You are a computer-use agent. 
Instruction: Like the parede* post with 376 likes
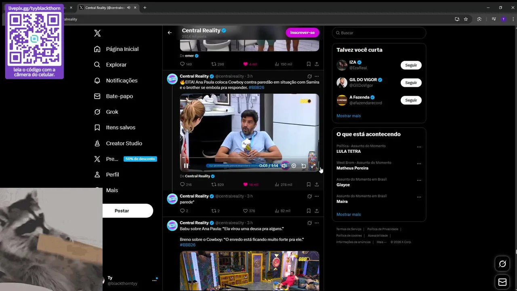[x=249, y=211]
